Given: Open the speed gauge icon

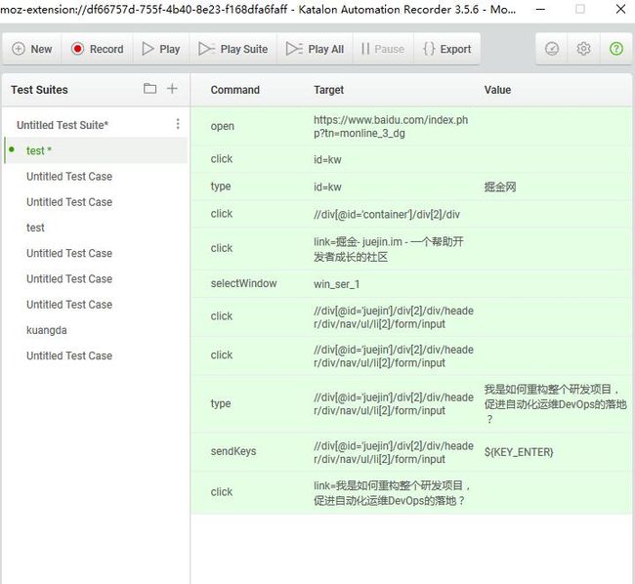Looking at the screenshot, I should [552, 49].
